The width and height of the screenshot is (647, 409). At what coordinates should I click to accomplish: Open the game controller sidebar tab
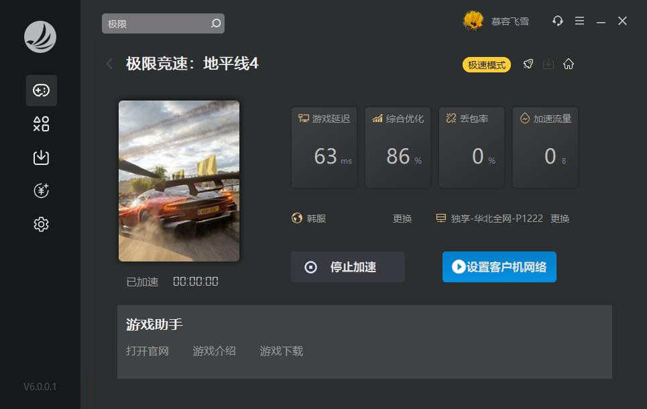tap(42, 91)
